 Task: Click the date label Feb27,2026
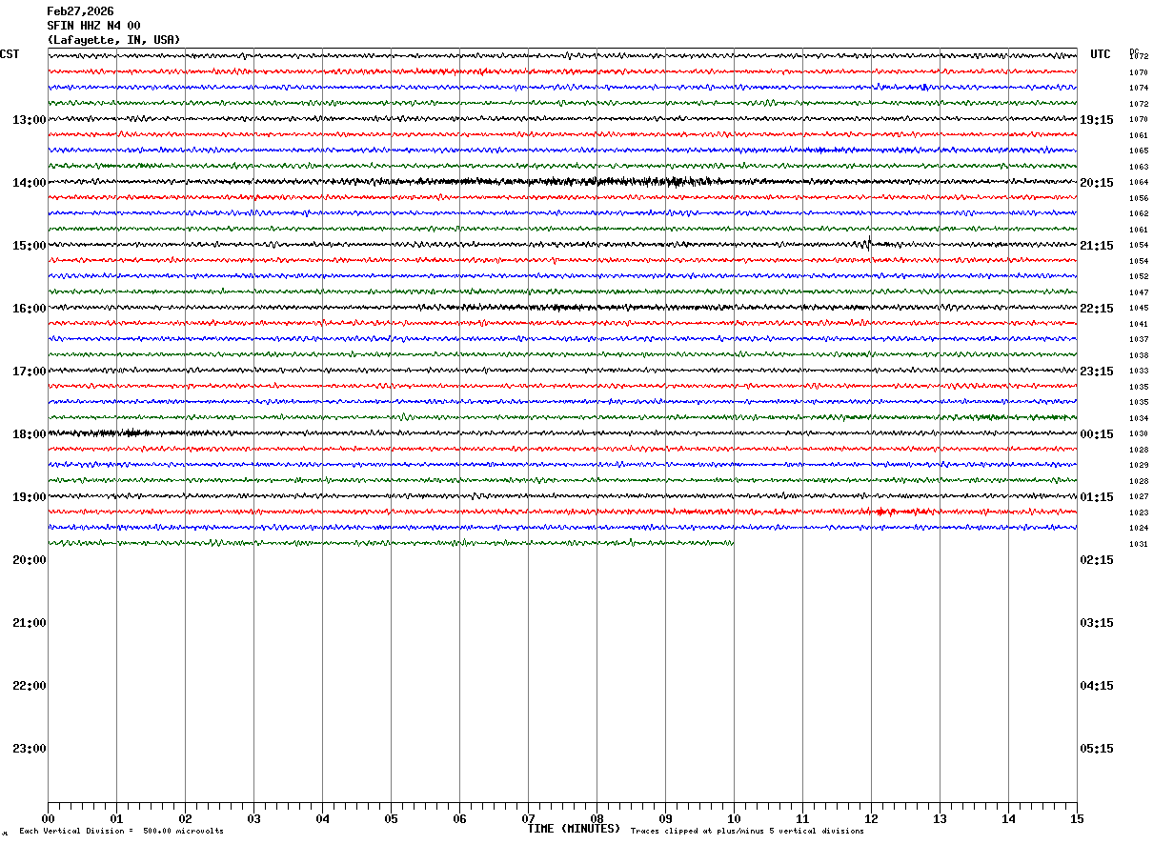(x=80, y=11)
